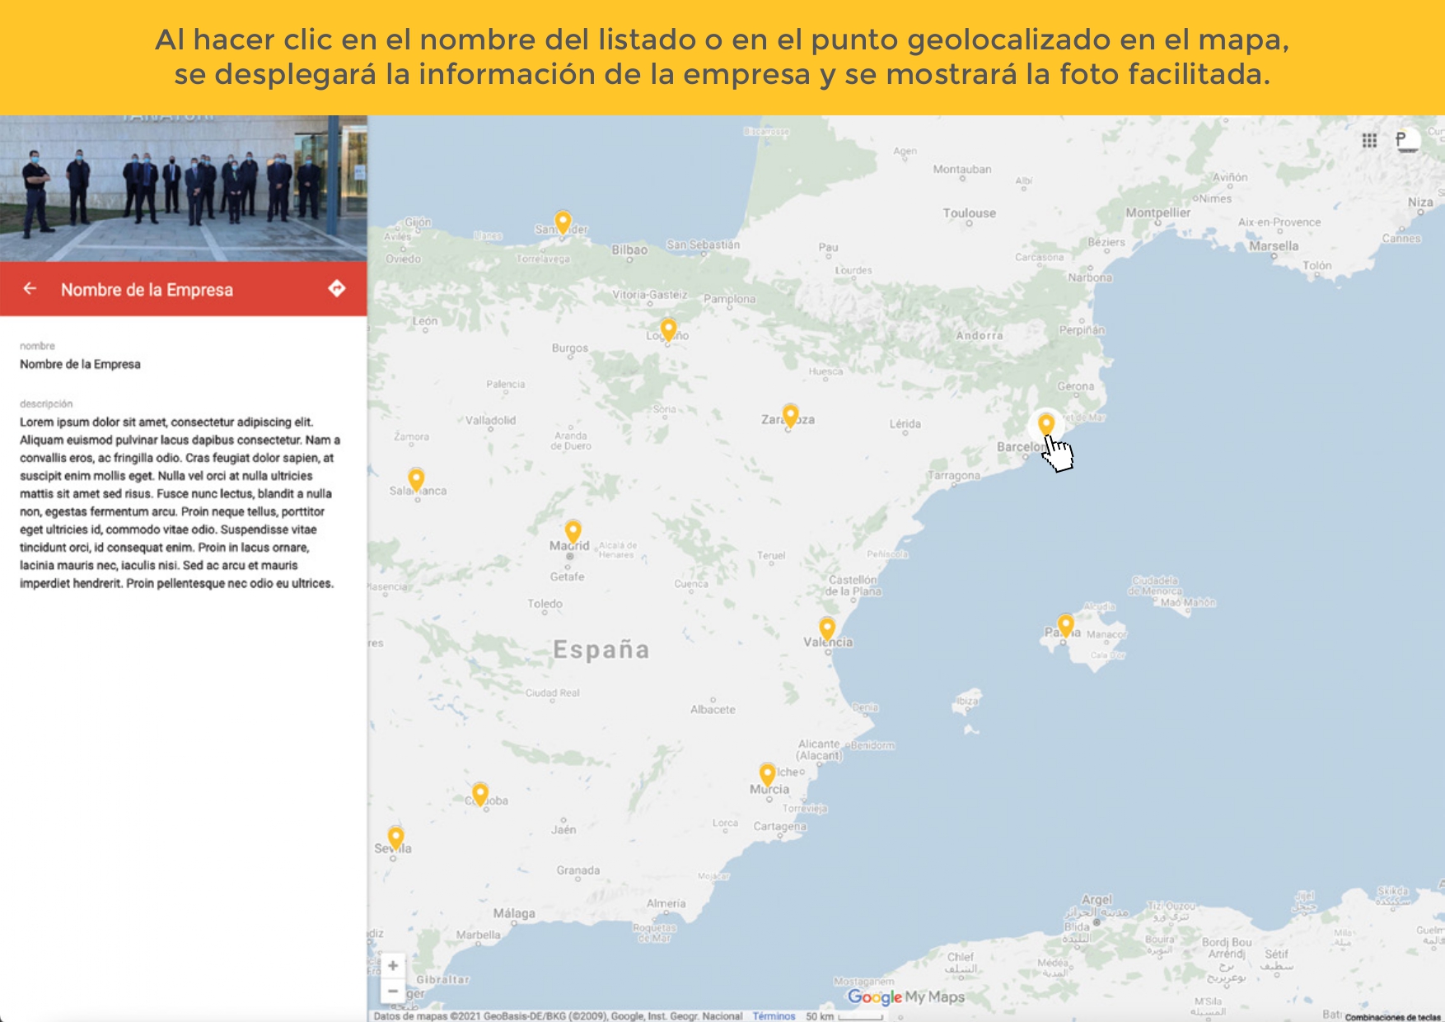Click the Marsella city label
1445x1022 pixels.
point(1274,246)
